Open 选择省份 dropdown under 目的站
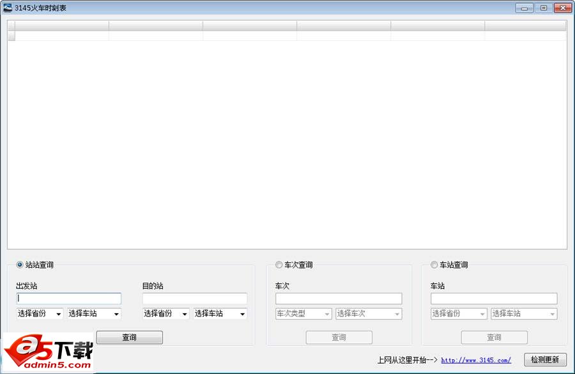The height and width of the screenshot is (374, 575). 165,314
